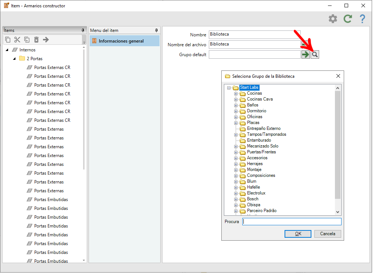
Task: Select the Bosch folder
Action: (x=253, y=199)
